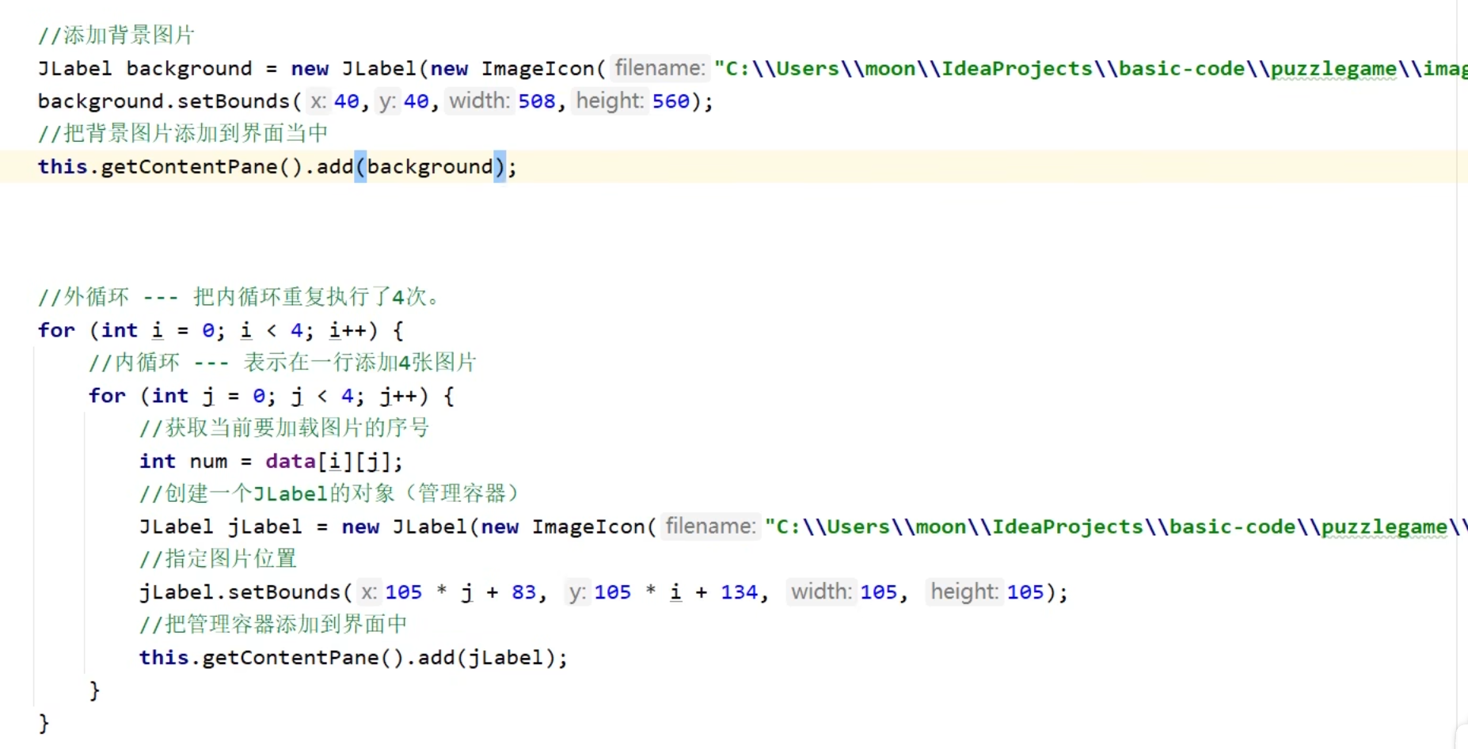Image resolution: width=1468 pixels, height=749 pixels.
Task: Click the j++ increment expression
Action: point(397,396)
